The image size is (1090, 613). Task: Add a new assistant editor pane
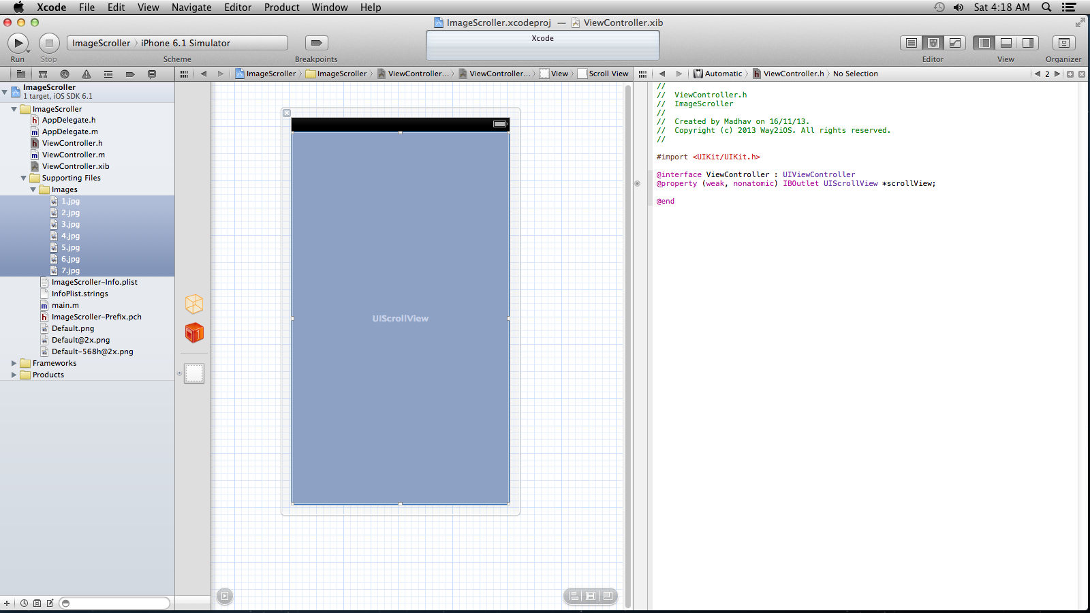pos(1070,74)
